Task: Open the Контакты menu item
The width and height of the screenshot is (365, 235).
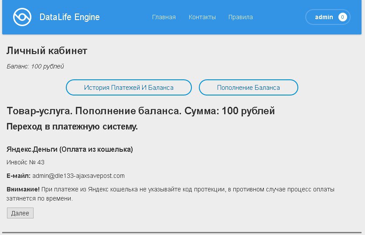Action: pos(202,17)
